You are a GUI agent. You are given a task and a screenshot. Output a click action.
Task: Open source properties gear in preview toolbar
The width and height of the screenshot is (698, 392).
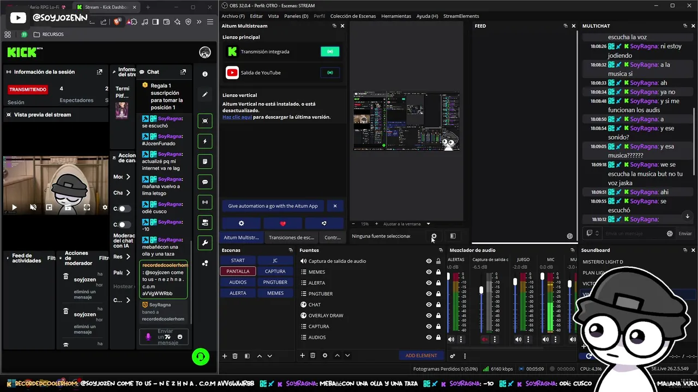pos(434,236)
